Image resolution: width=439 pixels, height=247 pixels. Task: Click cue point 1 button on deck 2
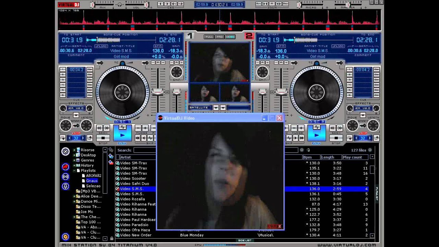click(x=349, y=69)
